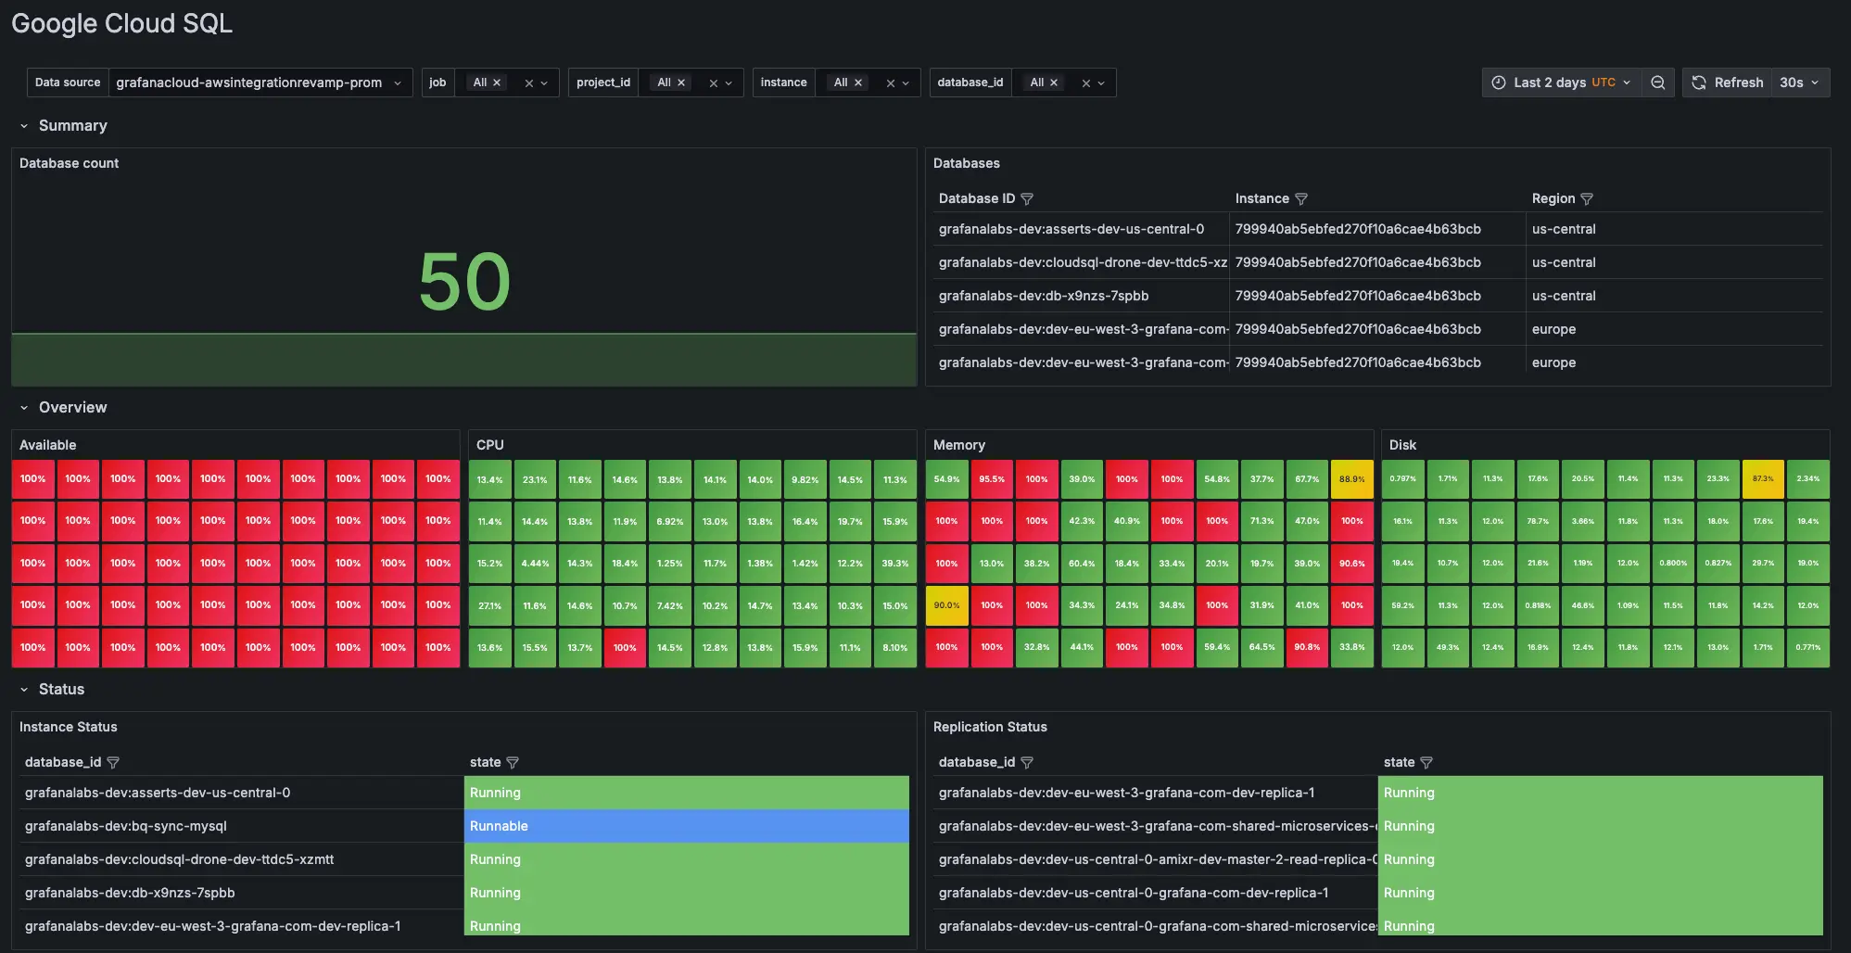Collapse the Summary row section

point(24,126)
